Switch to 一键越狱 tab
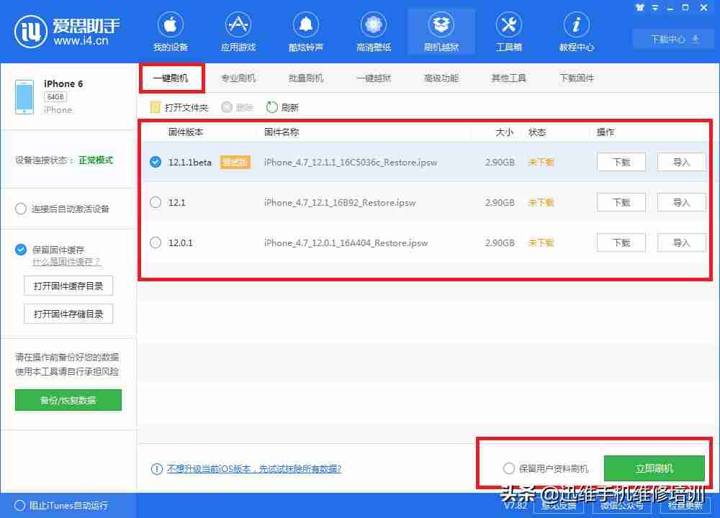720x518 pixels. [374, 78]
